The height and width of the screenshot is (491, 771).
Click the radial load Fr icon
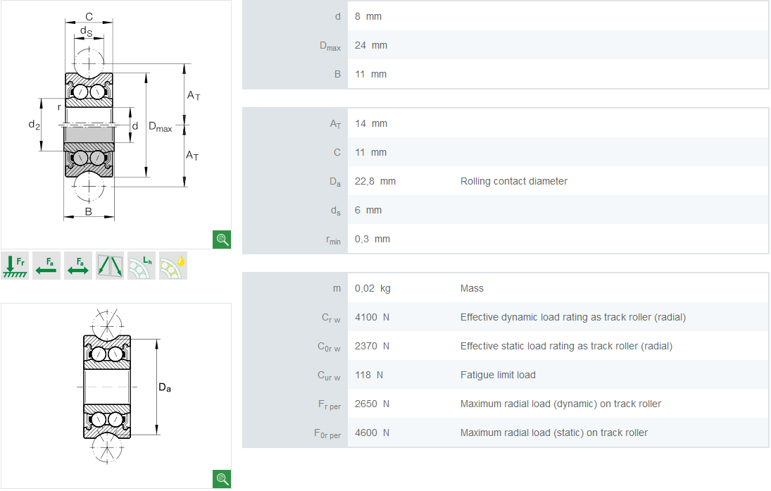[x=15, y=266]
